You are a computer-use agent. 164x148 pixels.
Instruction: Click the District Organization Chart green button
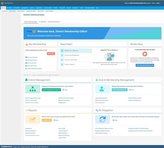(51, 90)
